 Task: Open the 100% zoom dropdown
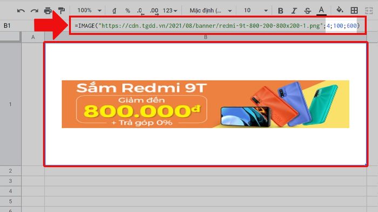[89, 11]
